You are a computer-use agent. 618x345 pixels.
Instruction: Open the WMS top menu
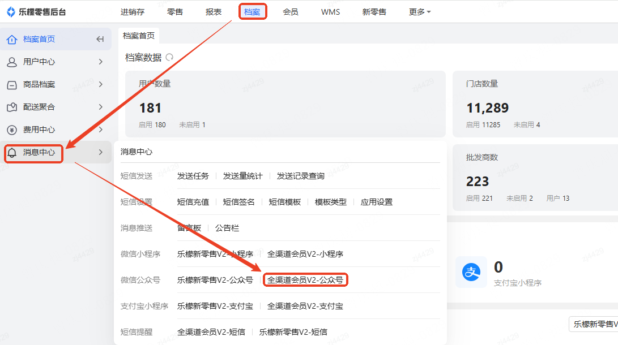pyautogui.click(x=330, y=12)
